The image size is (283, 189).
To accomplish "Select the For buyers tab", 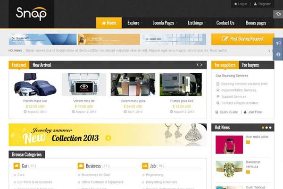I will pyautogui.click(x=250, y=65).
